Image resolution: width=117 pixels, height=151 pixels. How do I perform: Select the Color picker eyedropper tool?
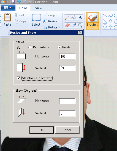tap(74, 25)
